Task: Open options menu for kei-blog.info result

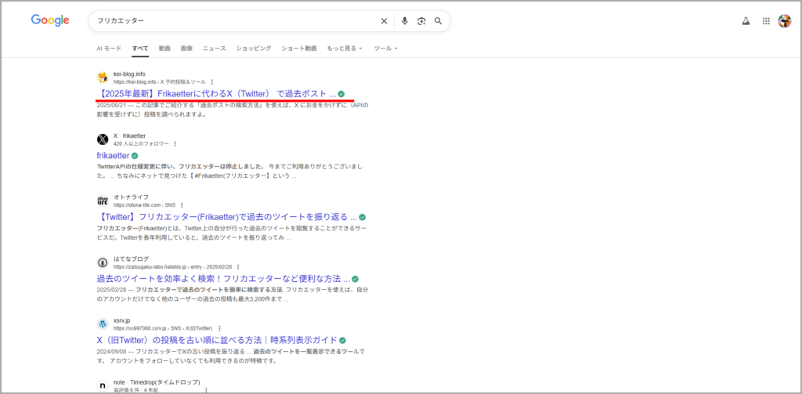Action: tap(211, 81)
